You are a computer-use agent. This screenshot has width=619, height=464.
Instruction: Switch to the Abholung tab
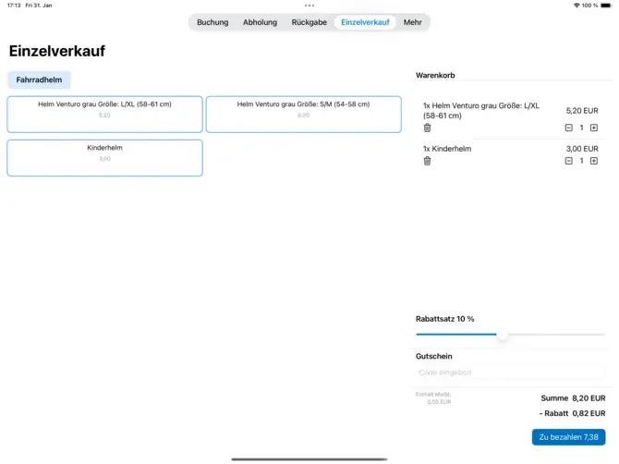260,22
